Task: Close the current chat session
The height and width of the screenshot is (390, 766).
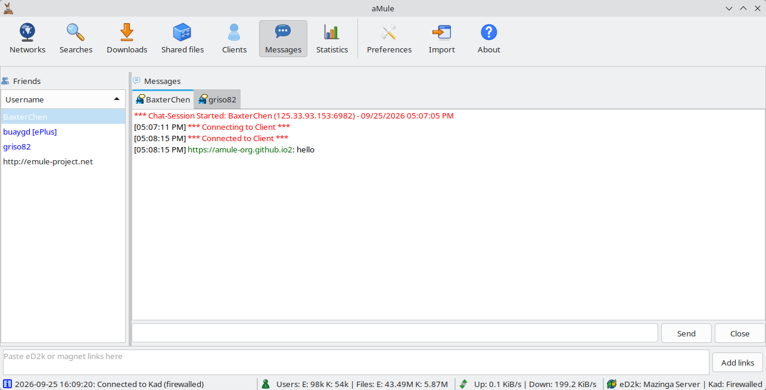Action: pos(740,333)
